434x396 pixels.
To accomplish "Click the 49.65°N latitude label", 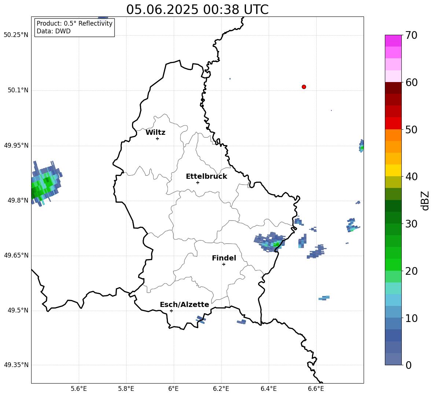I will (16, 255).
